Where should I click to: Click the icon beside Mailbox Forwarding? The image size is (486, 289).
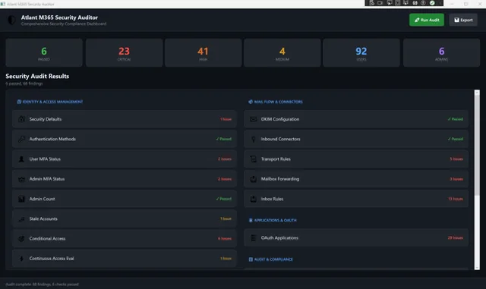coord(253,179)
